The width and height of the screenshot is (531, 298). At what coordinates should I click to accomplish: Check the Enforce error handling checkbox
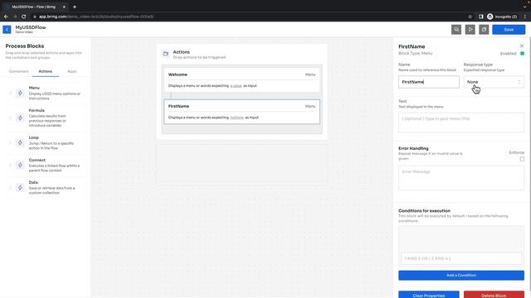(522, 159)
